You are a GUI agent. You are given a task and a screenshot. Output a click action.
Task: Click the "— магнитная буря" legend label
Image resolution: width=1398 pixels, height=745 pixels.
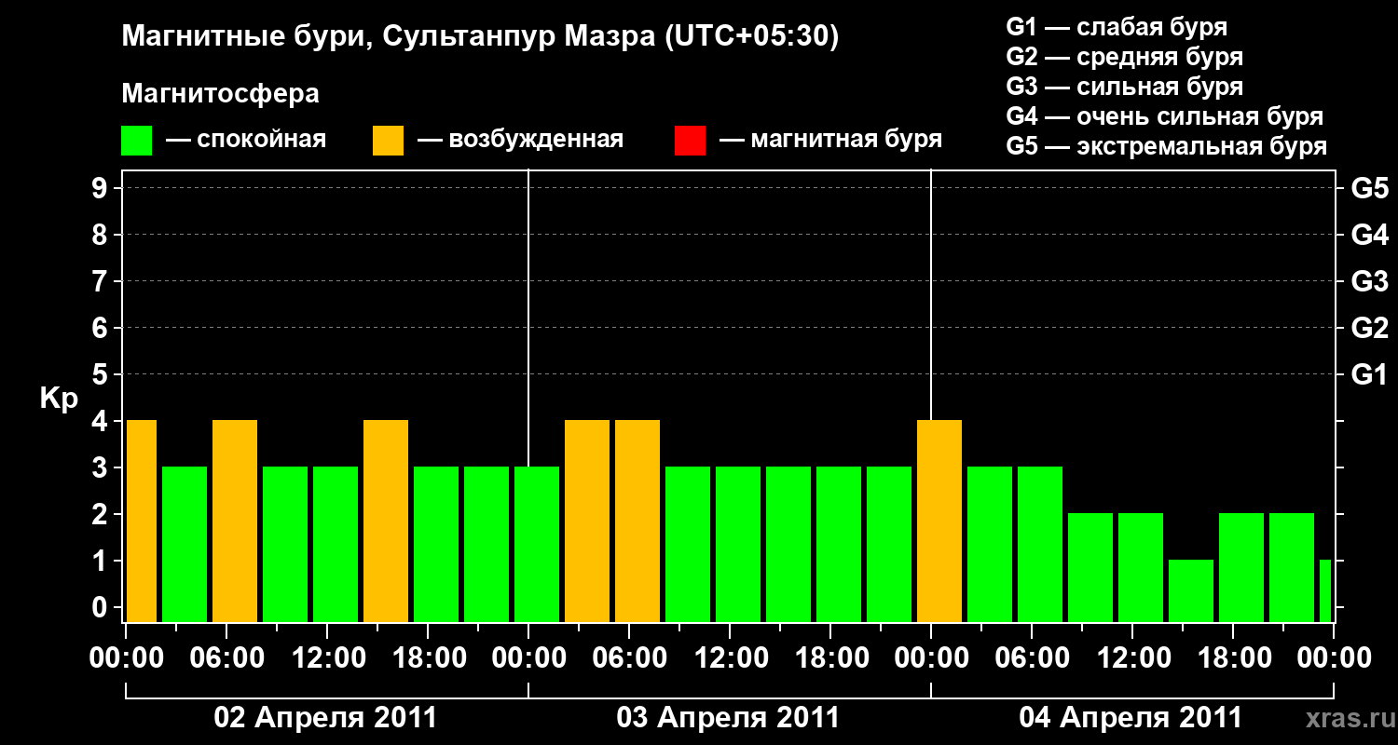831,140
